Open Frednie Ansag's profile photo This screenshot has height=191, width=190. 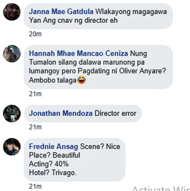tap(12, 147)
